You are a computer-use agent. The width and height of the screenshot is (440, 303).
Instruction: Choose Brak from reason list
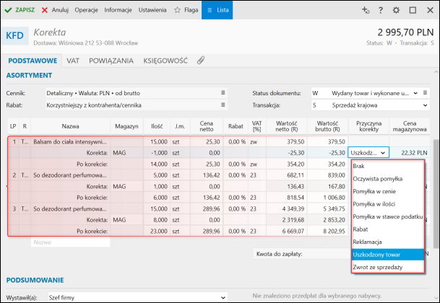coord(387,166)
